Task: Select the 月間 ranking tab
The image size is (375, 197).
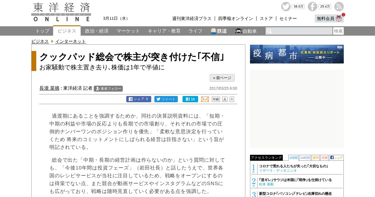Action: pyautogui.click(x=324, y=158)
